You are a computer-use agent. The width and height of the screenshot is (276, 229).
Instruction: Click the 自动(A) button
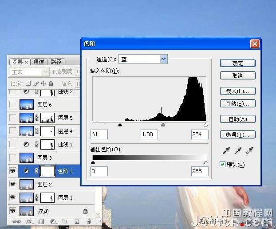pos(238,119)
